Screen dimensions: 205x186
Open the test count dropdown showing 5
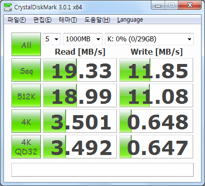(52, 39)
